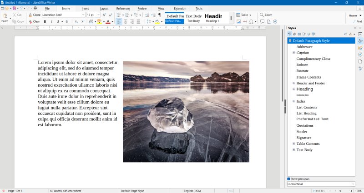The height and width of the screenshot is (193, 364).
Task: Toggle strikethrough text formatting
Action: click(66, 21)
